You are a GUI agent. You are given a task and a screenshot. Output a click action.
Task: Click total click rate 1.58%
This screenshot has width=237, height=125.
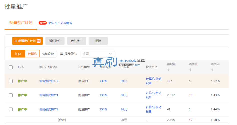point(215,120)
